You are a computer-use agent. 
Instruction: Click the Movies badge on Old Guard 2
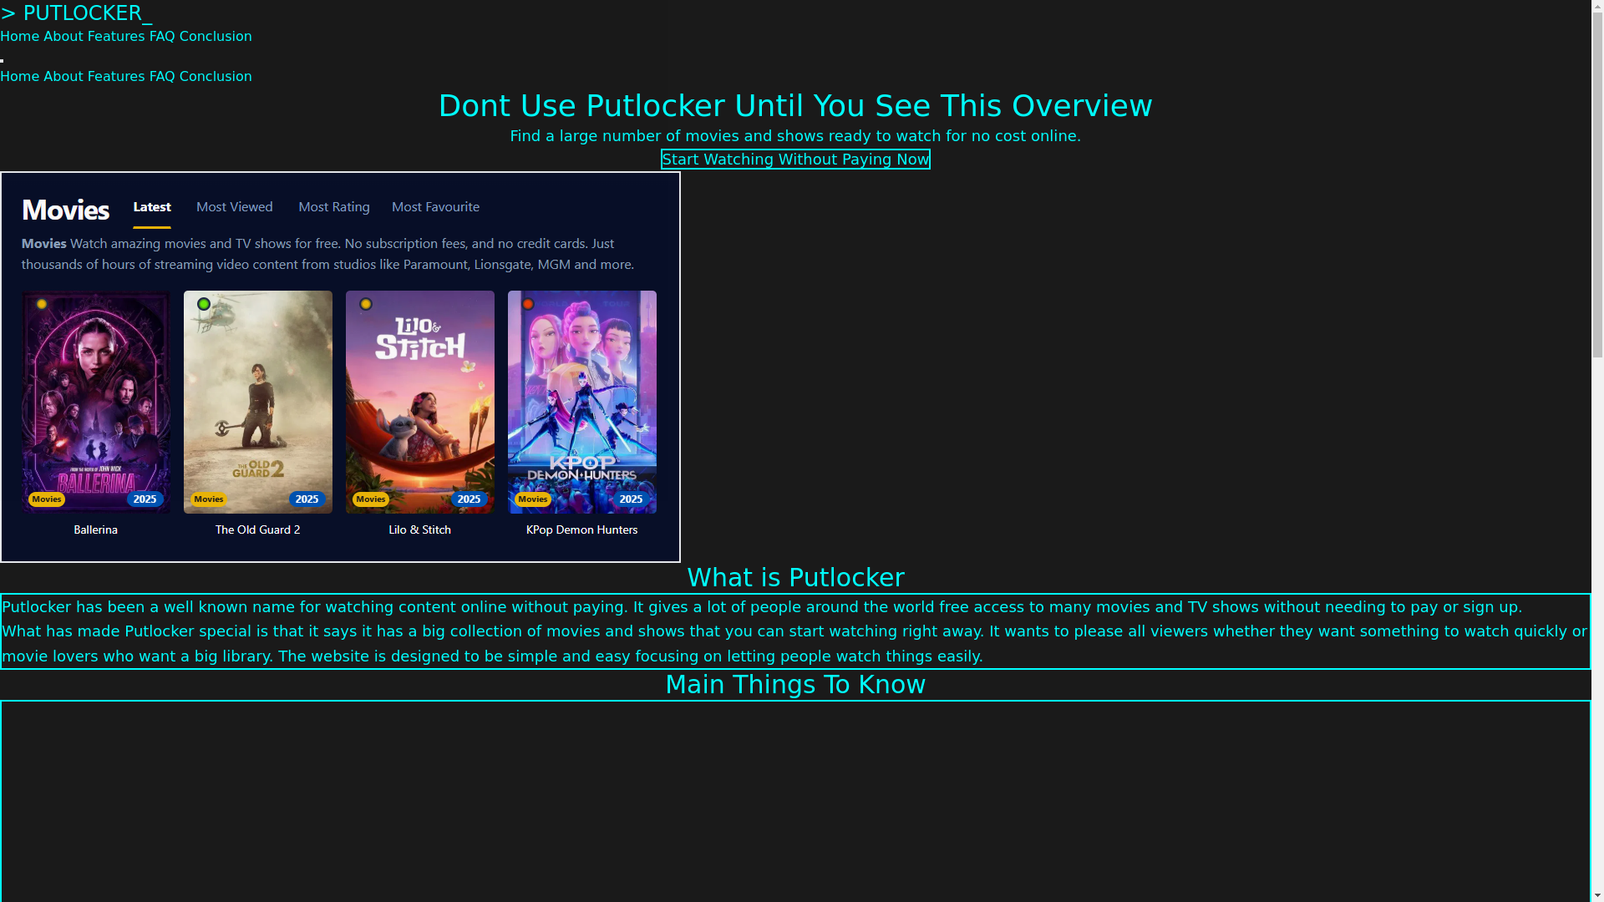[209, 499]
